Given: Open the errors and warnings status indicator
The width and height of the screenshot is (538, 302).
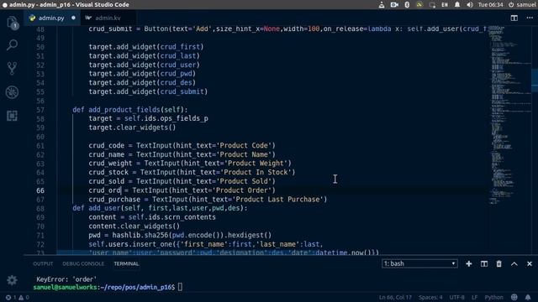Looking at the screenshot, I should (17, 298).
